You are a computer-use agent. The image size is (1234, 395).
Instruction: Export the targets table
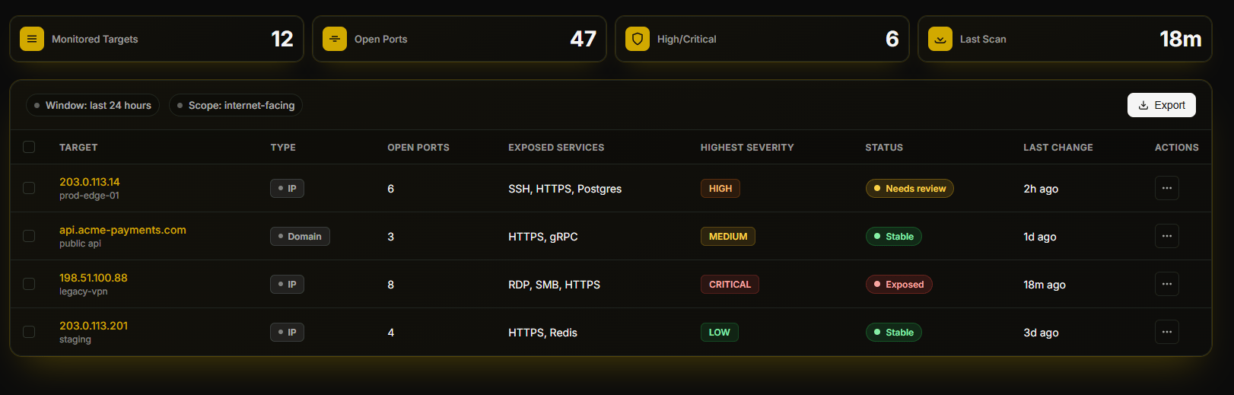1162,105
